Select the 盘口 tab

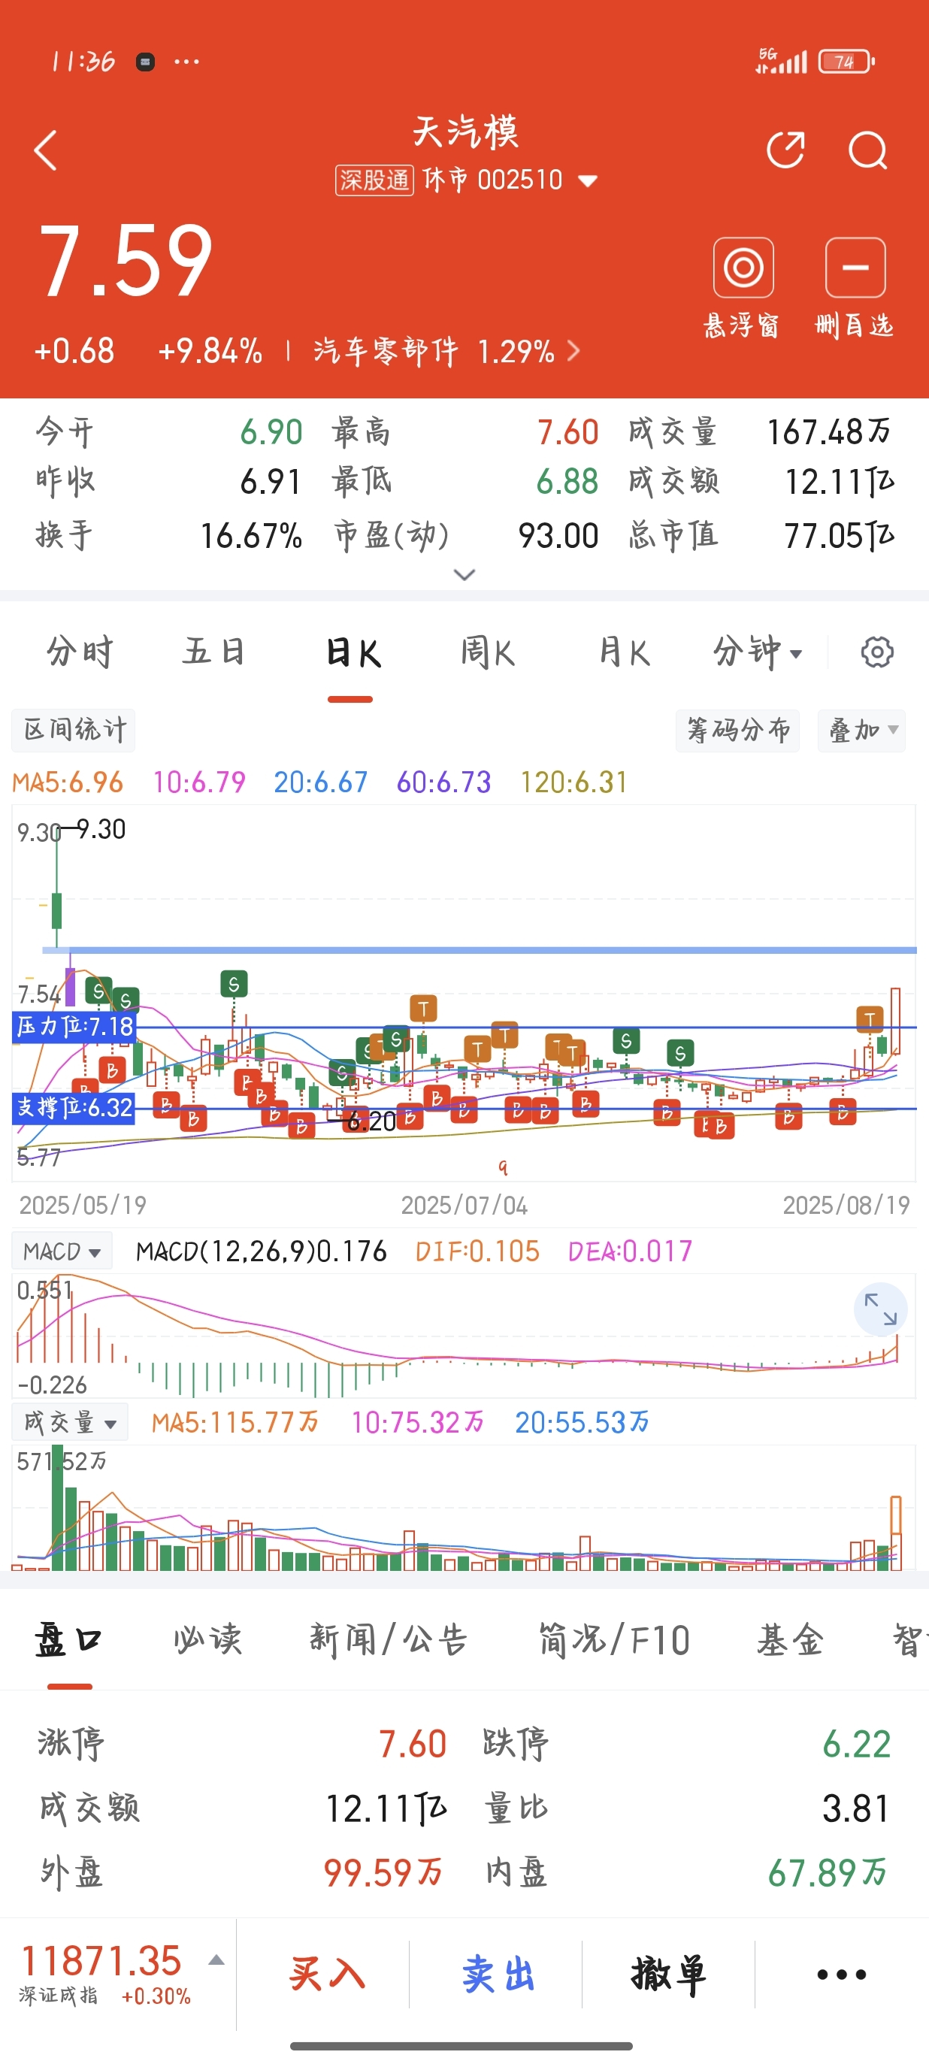[x=68, y=1639]
